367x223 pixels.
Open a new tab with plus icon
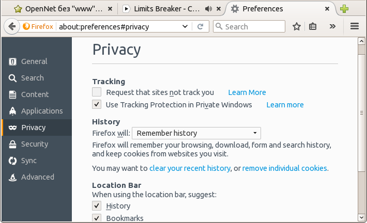coord(344,9)
